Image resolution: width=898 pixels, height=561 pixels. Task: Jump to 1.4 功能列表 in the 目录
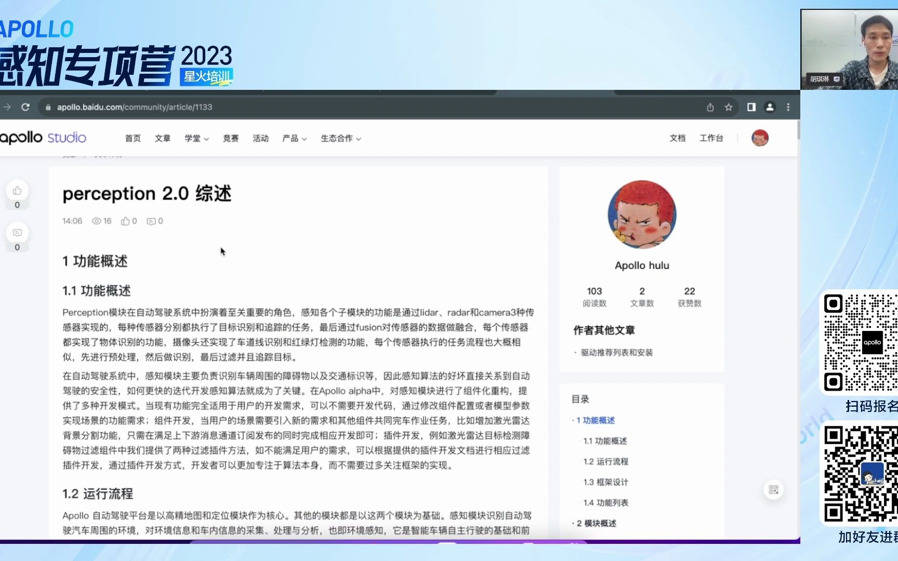point(605,503)
